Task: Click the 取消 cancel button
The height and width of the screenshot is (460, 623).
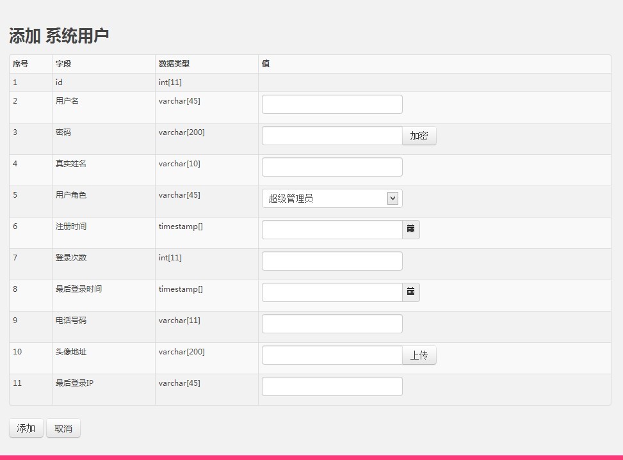Action: [x=63, y=429]
